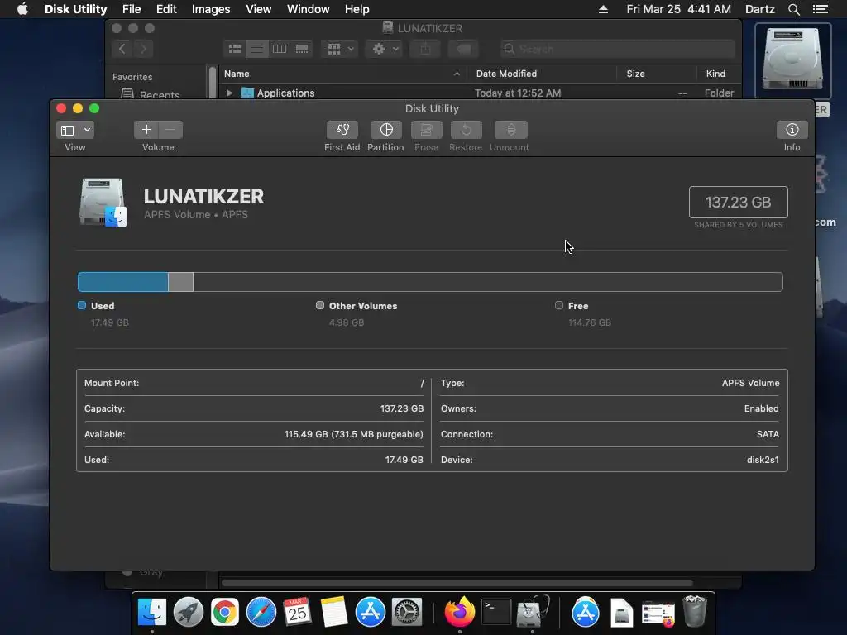Go back in the Finder window
The image size is (847, 635).
[x=122, y=49]
